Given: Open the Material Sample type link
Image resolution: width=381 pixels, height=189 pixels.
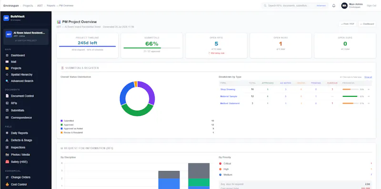Looking at the screenshot, I should pos(229,96).
